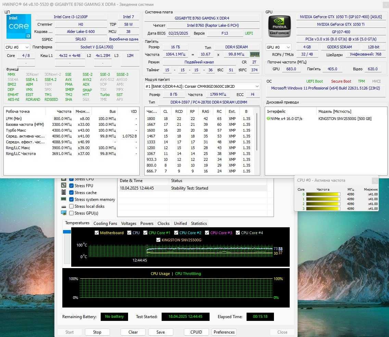Image resolution: width=389 pixels, height=337 pixels.
Task: Open the Preferences button
Action: click(224, 332)
